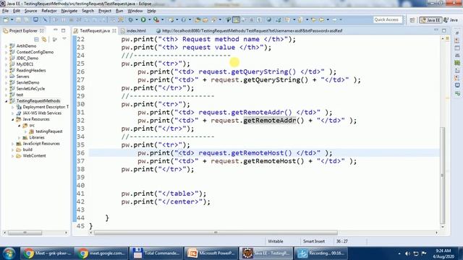Click the Run Last Tool external tools icon
This screenshot has height=260, width=463.
coord(156,19)
